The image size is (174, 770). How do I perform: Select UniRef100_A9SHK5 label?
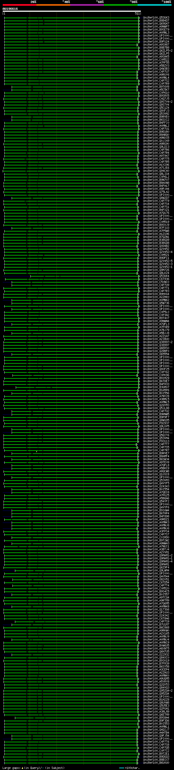click(156, 57)
